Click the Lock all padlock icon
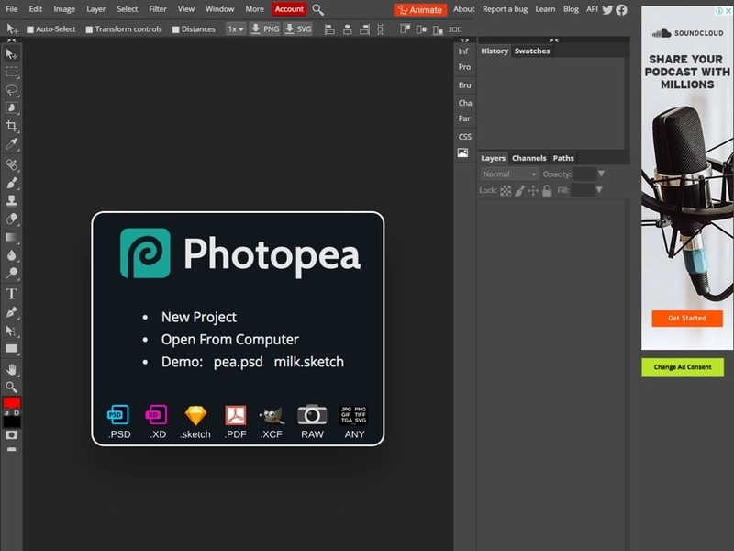734x551 pixels. (547, 190)
